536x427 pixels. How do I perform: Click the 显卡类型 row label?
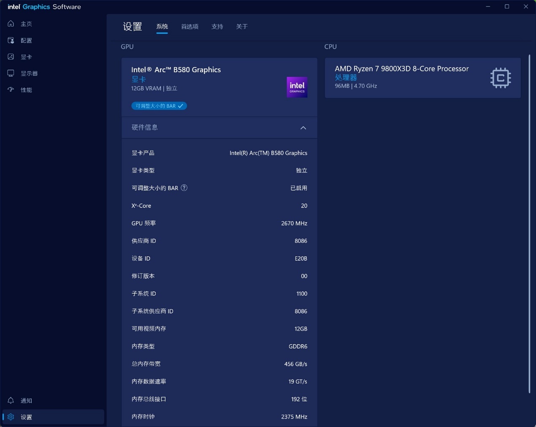pos(143,171)
